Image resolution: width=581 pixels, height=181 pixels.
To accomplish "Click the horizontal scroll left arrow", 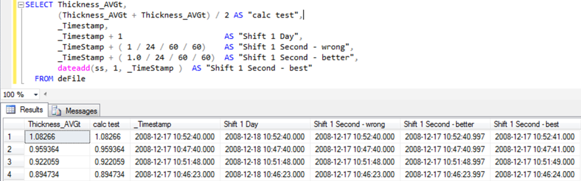I will click(x=46, y=95).
